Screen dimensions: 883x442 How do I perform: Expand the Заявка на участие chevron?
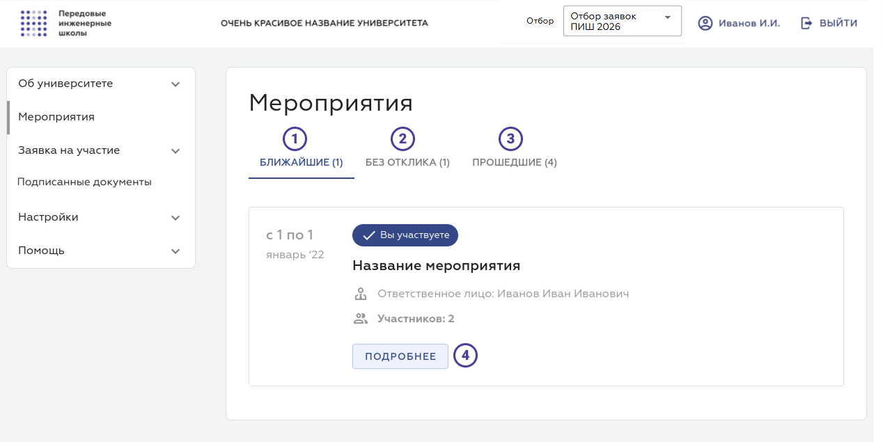(175, 151)
